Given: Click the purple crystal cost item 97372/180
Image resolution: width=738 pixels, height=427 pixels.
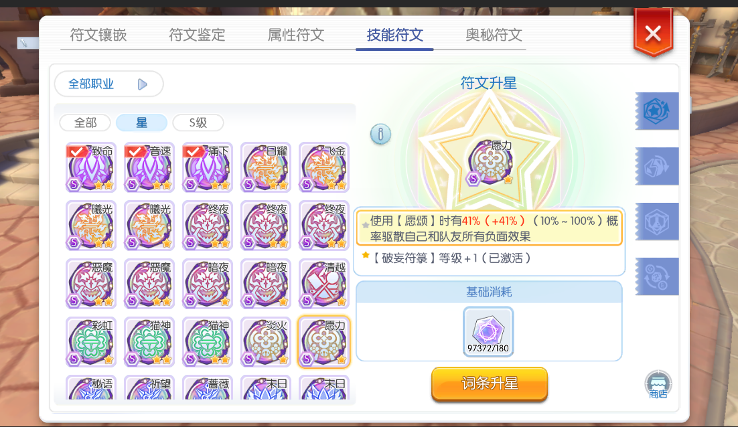Looking at the screenshot, I should tap(488, 331).
